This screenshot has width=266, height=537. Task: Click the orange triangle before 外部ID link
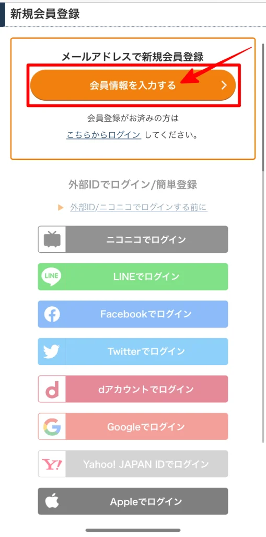61,207
